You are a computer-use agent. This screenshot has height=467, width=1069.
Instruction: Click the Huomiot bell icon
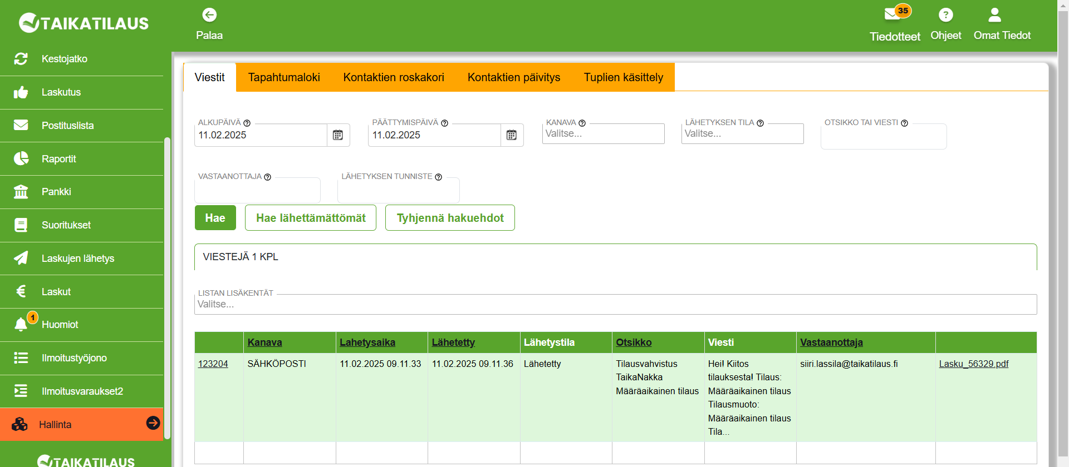click(x=21, y=325)
